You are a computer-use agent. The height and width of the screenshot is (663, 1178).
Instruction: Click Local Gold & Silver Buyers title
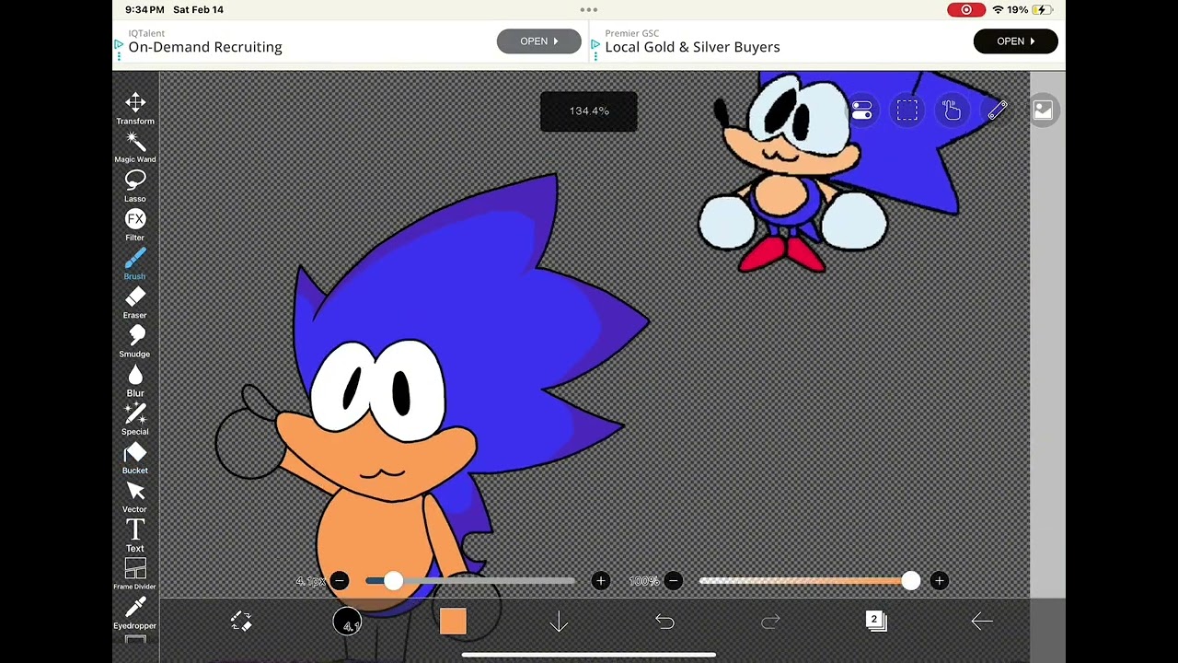click(692, 47)
